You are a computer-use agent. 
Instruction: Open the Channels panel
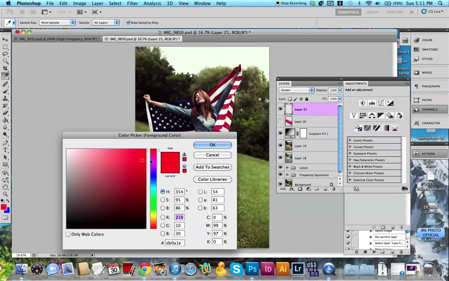pyautogui.click(x=430, y=109)
